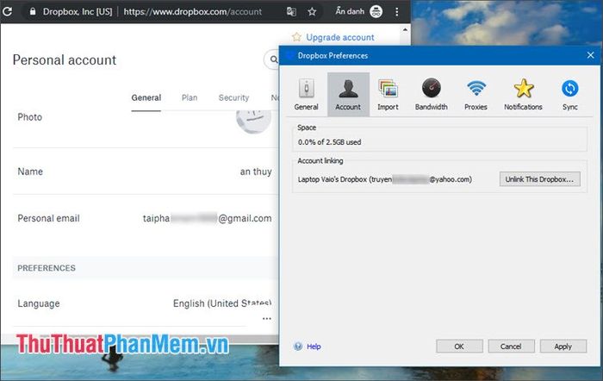
Task: Open the Sync preferences tab
Action: pyautogui.click(x=570, y=95)
